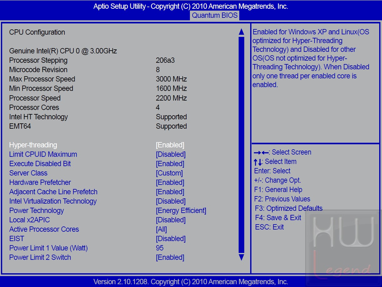Select the Local x2APIC setting label

29,220
